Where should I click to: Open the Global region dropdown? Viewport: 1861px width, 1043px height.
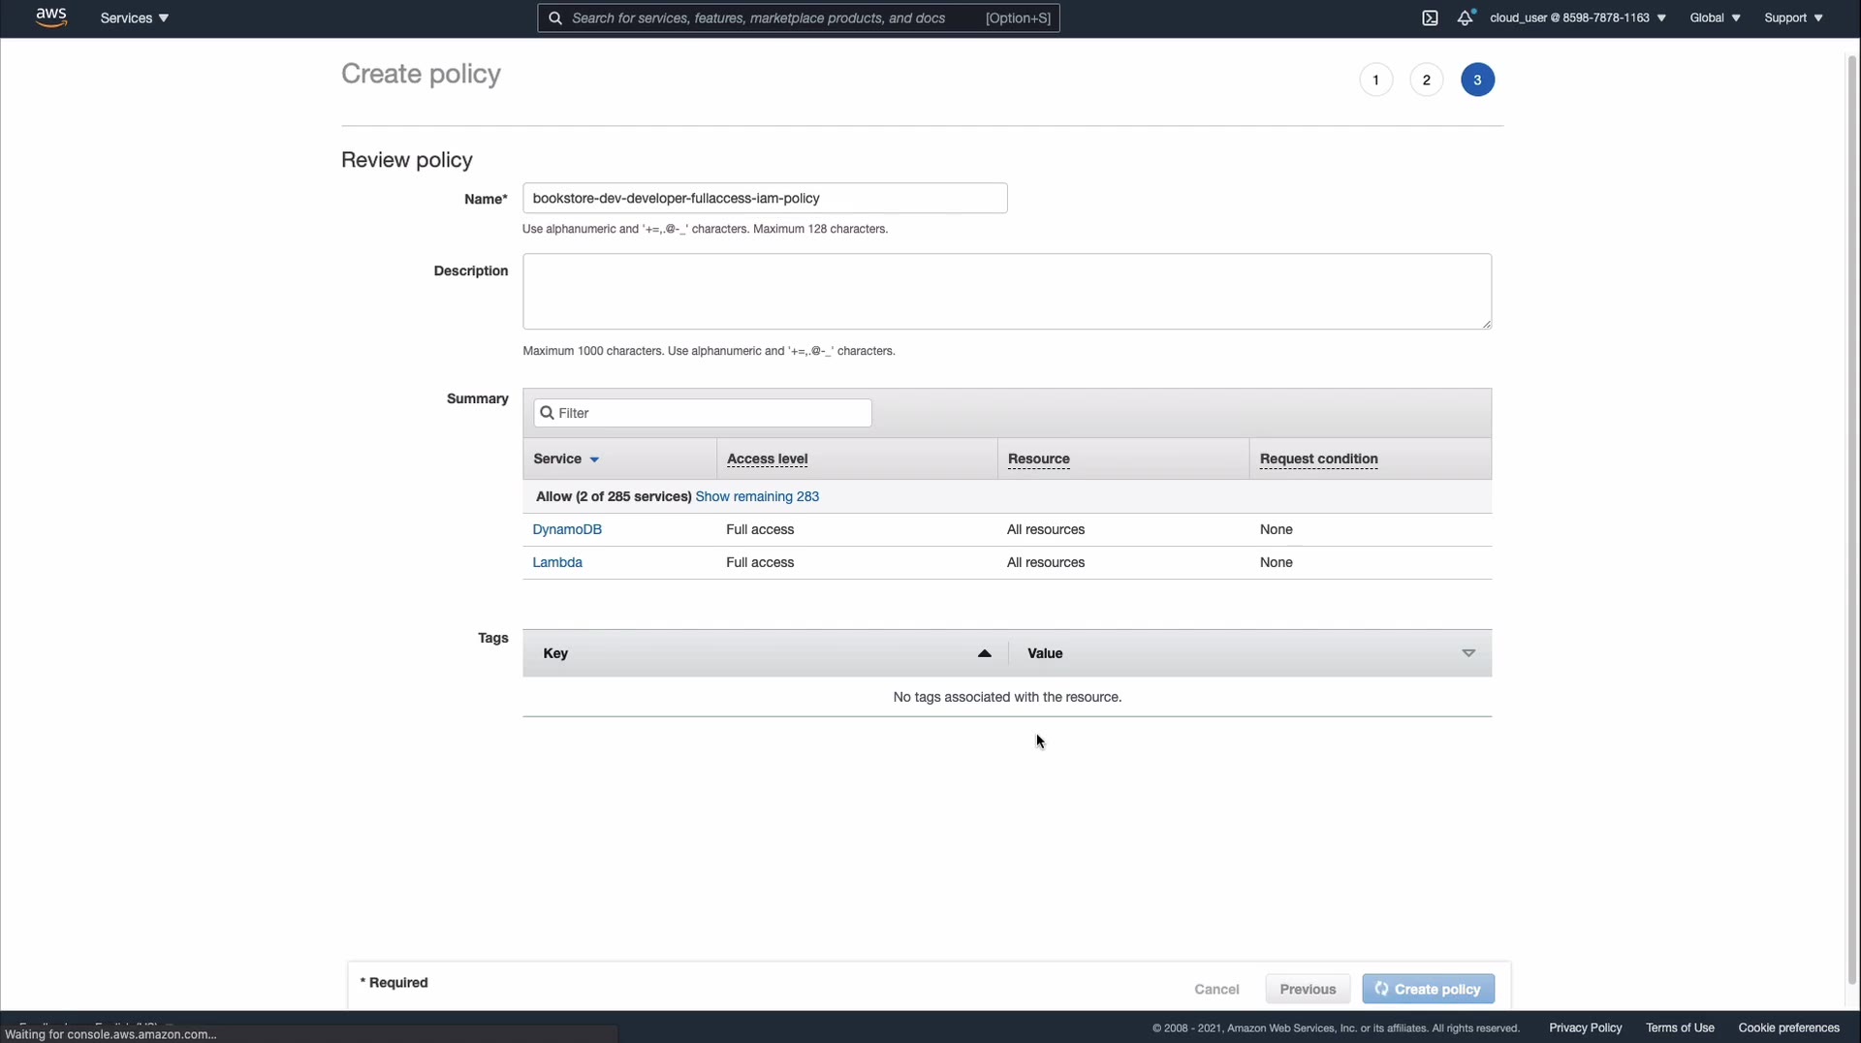[1715, 18]
